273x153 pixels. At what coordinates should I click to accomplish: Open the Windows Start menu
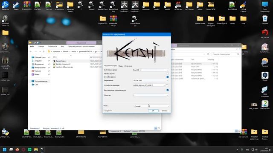point(5,149)
